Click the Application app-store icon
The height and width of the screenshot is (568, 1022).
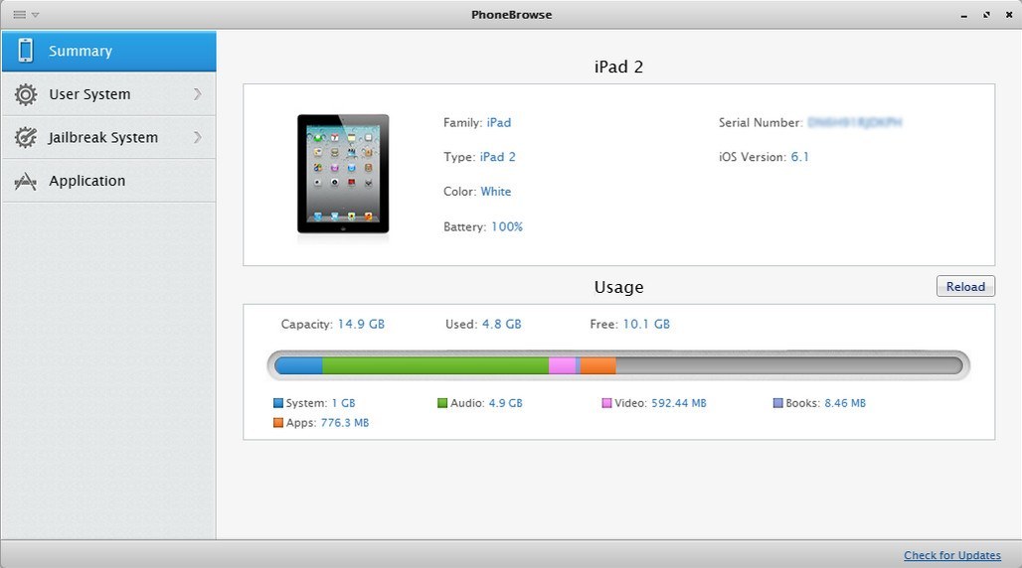[26, 181]
